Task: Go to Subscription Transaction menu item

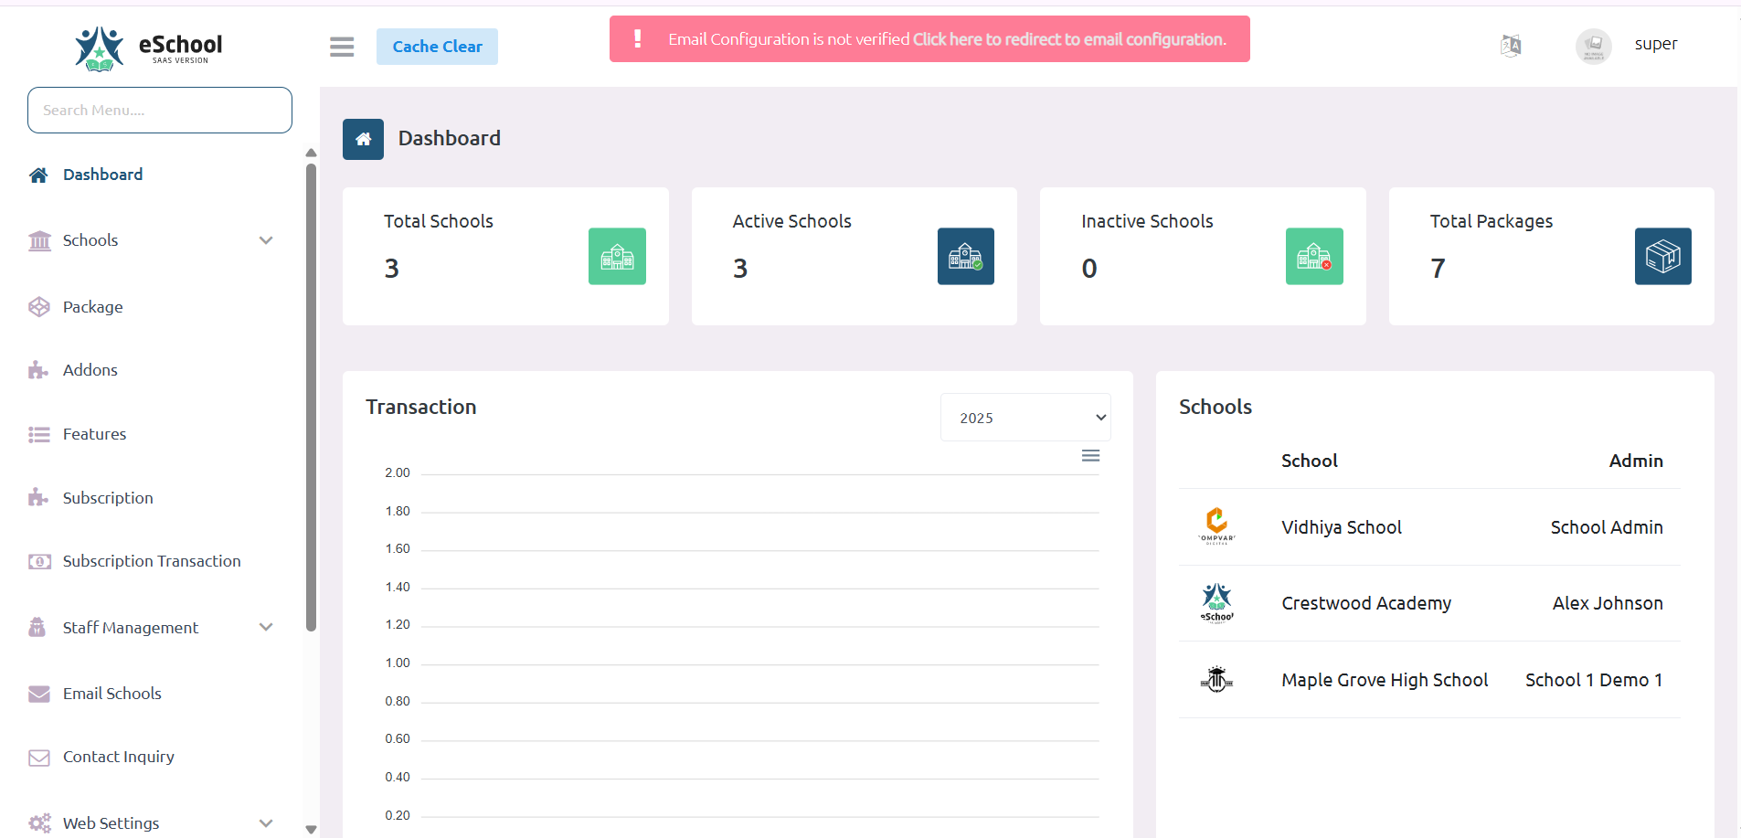Action: pos(152,561)
